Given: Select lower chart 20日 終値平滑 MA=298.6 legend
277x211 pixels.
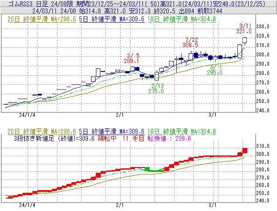Looking at the screenshot, I should pyautogui.click(x=42, y=131).
